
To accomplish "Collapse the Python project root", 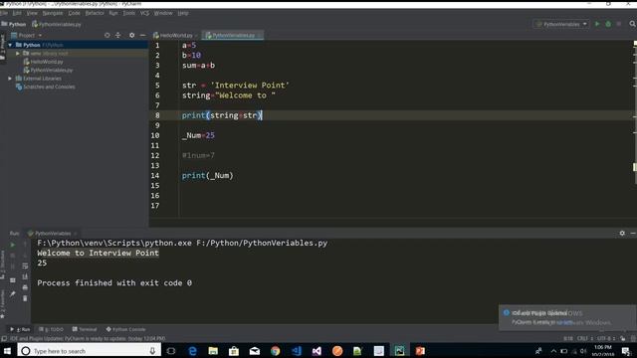I will click(10, 45).
